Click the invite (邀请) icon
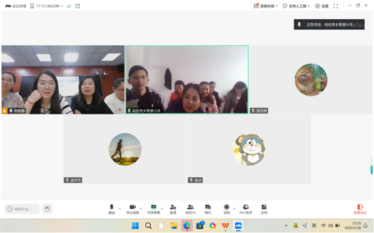Image resolution: width=374 pixels, height=233 pixels. coord(173,207)
